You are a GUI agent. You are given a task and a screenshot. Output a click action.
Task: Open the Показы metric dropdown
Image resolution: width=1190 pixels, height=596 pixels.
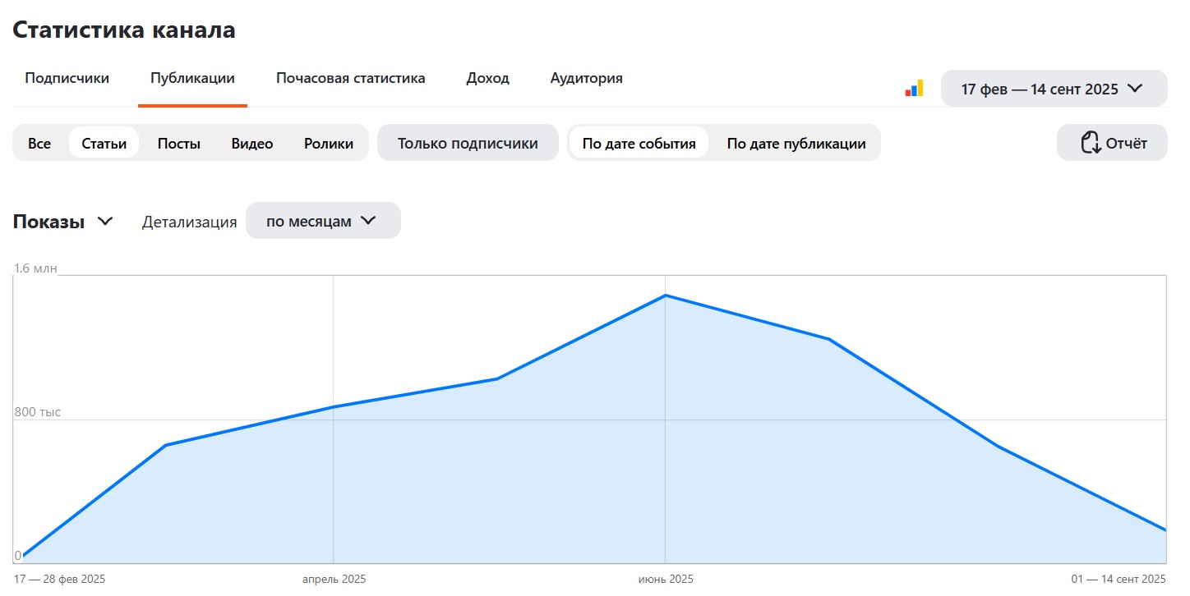click(x=49, y=222)
